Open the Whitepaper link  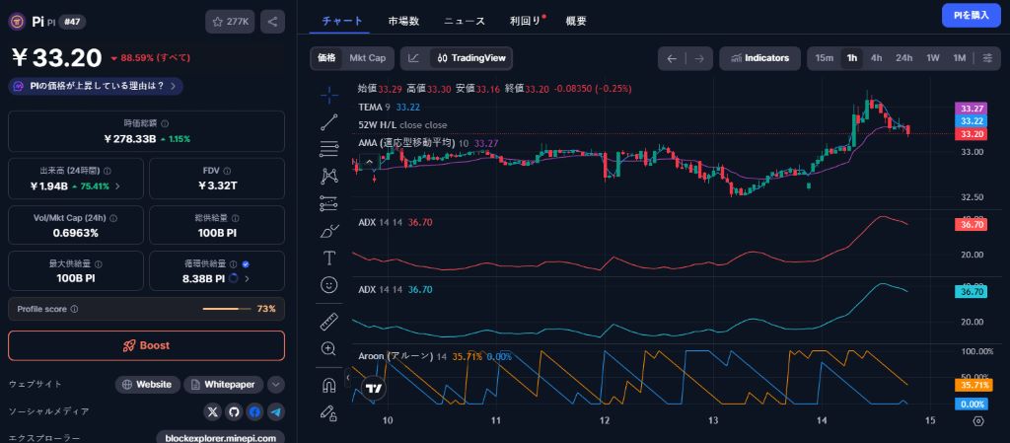(x=224, y=385)
